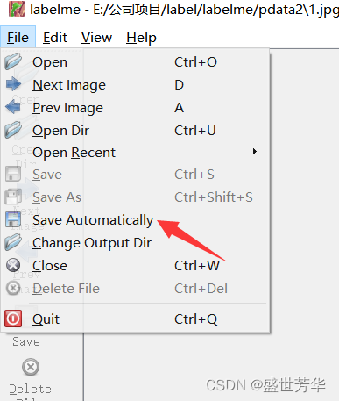
Task: Click the Open Dir folder icon
Action: (13, 130)
